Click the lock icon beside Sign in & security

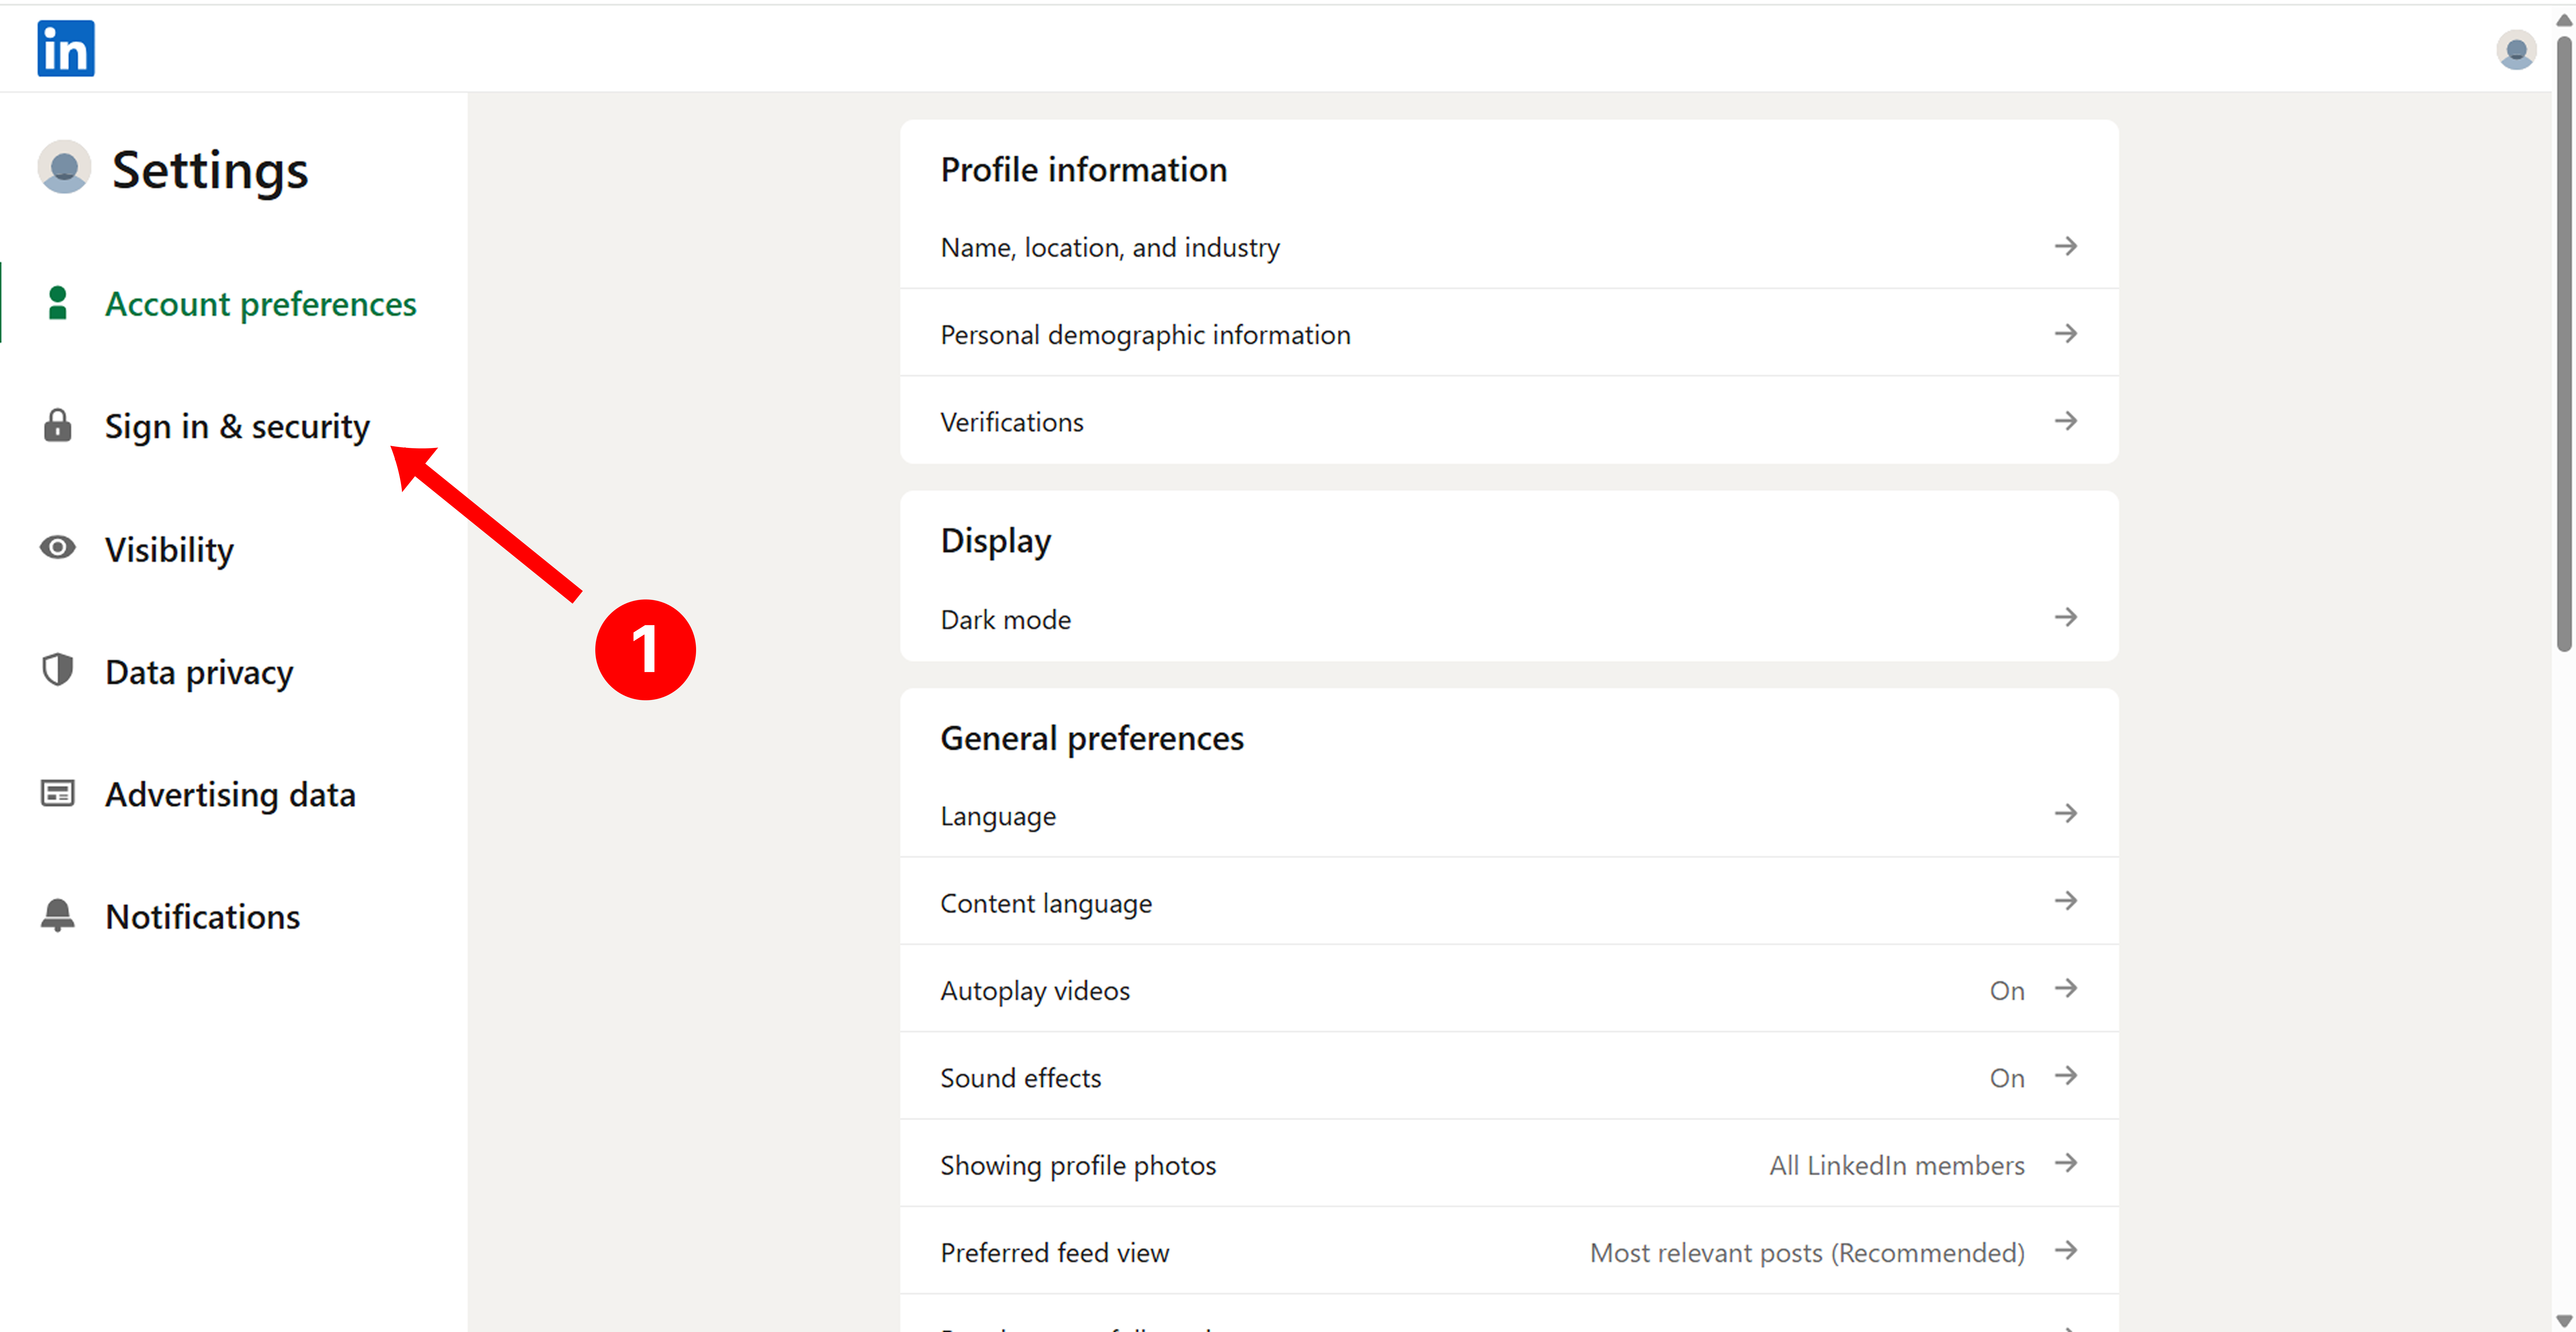[58, 425]
